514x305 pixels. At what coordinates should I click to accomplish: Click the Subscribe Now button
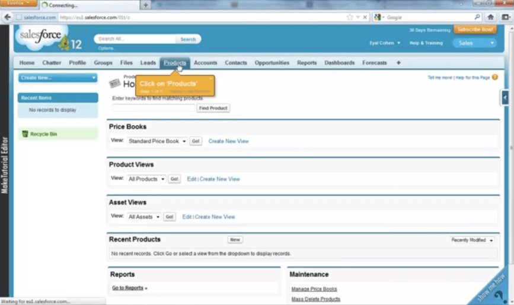475,30
